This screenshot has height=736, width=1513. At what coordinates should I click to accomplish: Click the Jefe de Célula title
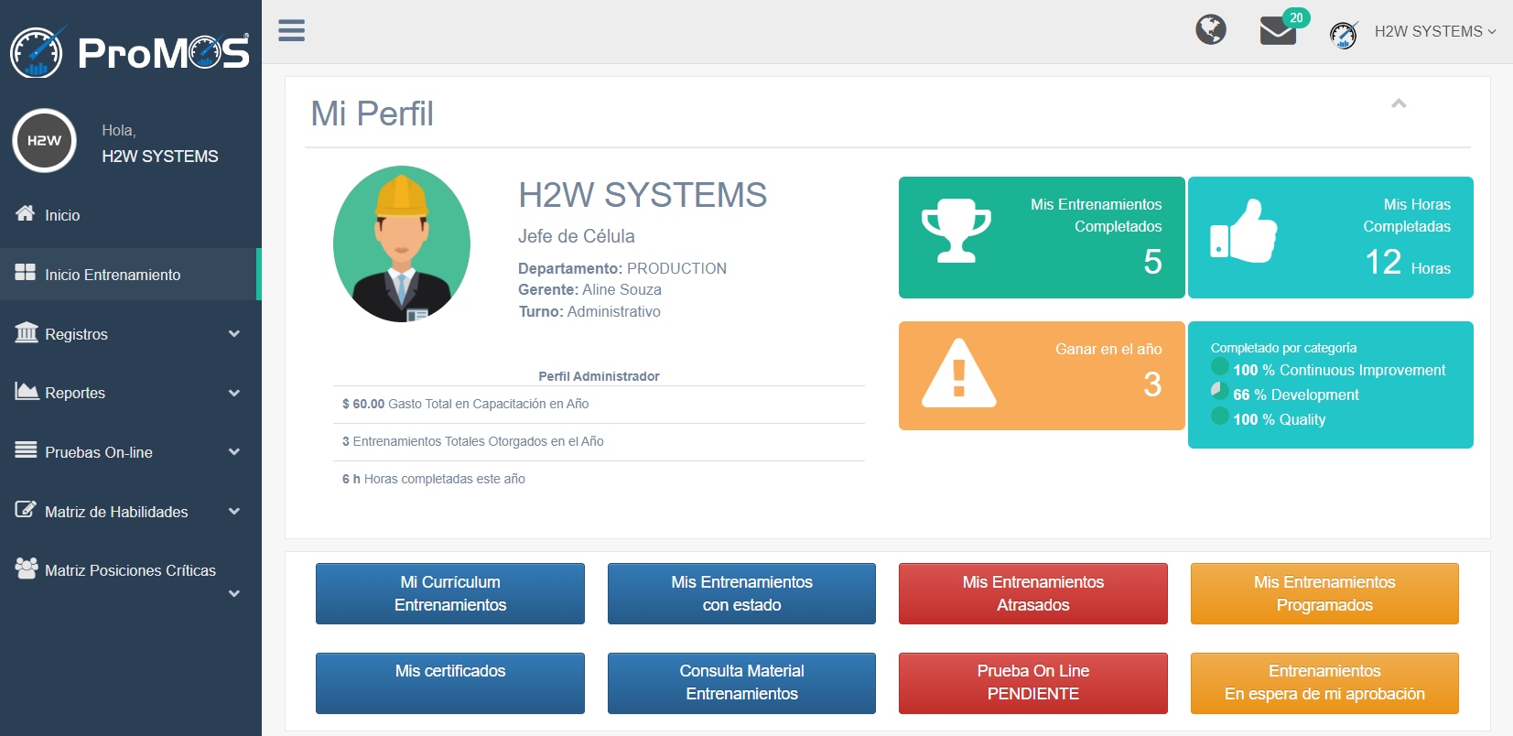pyautogui.click(x=577, y=236)
